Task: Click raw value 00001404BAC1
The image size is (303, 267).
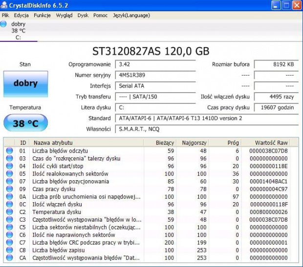Action: 268,181
